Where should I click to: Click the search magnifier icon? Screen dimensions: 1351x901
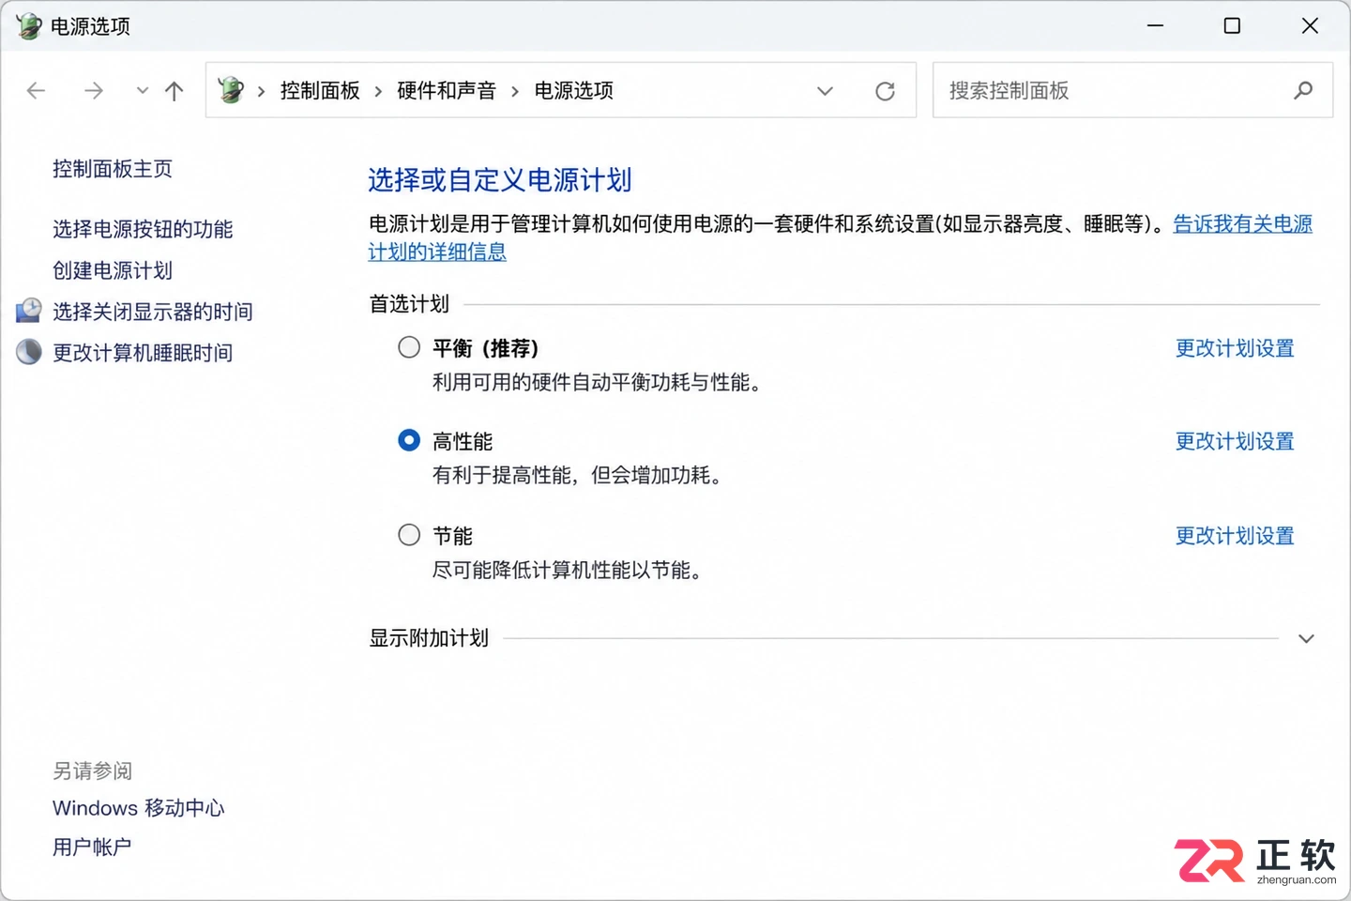click(1303, 90)
